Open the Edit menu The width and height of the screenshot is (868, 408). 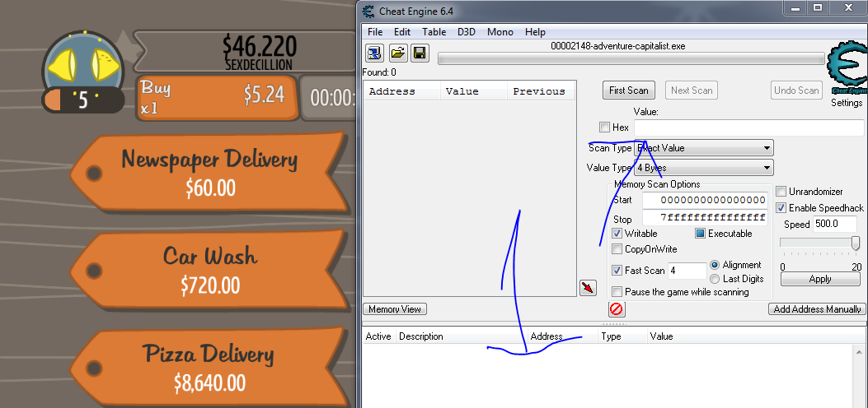[x=402, y=32]
